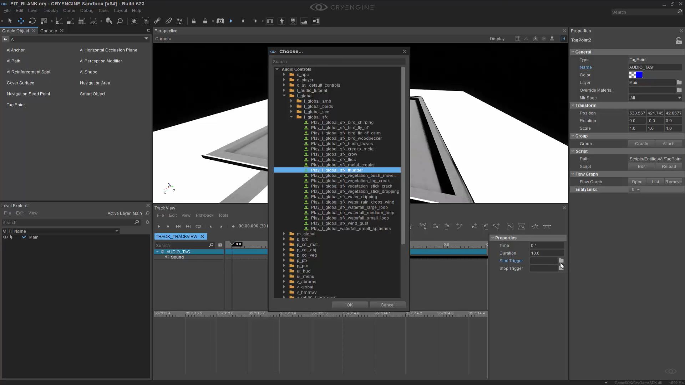Click the Level Explorer settings gear icon
The image size is (685, 385).
pyautogui.click(x=147, y=222)
